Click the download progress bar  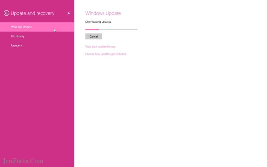111,29
